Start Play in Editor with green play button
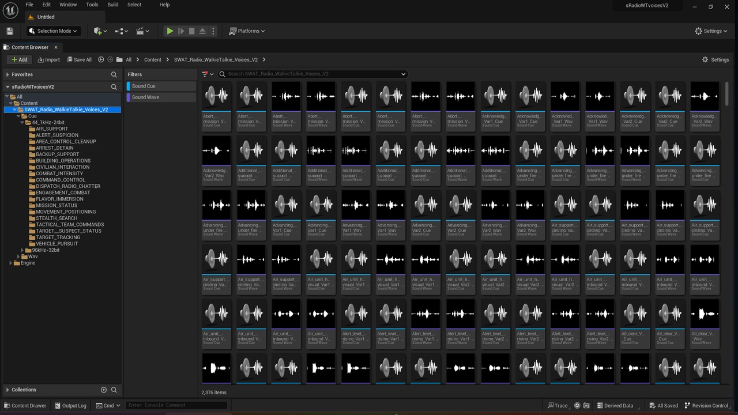The width and height of the screenshot is (738, 415). click(170, 31)
